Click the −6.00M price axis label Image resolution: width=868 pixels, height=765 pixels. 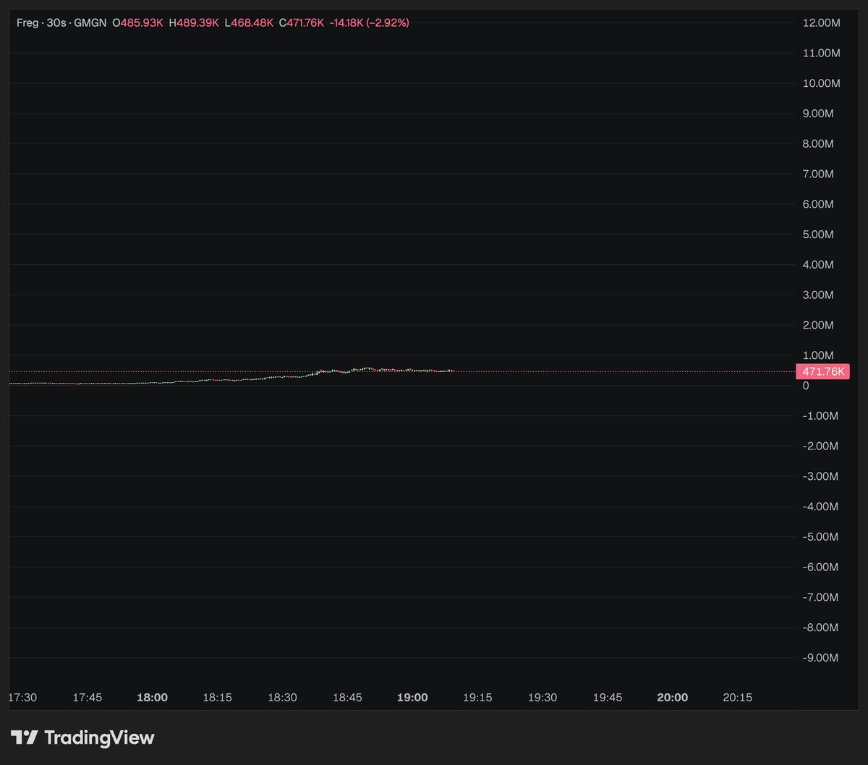[821, 567]
